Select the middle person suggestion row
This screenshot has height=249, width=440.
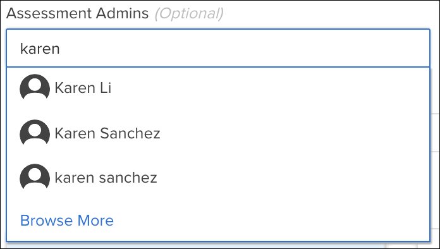coord(218,133)
